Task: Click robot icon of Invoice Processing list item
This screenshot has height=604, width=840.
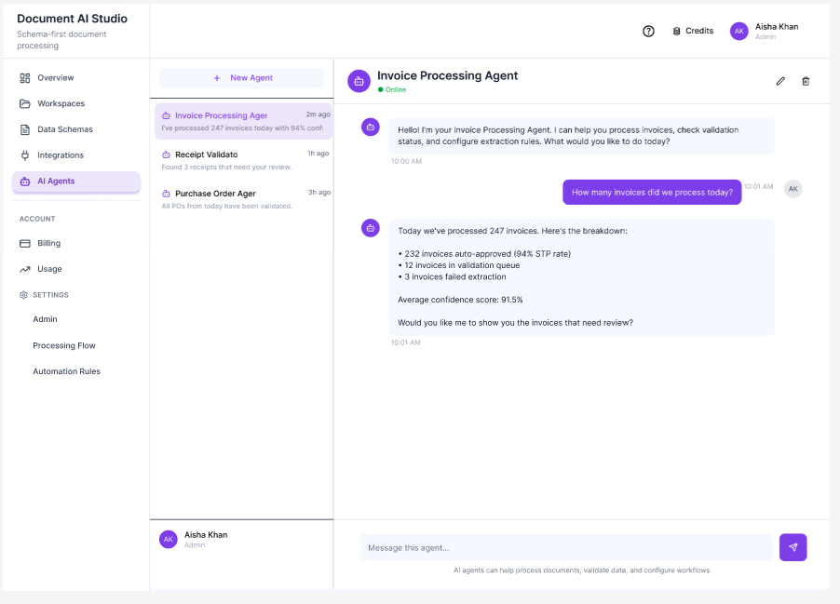Action: click(166, 115)
